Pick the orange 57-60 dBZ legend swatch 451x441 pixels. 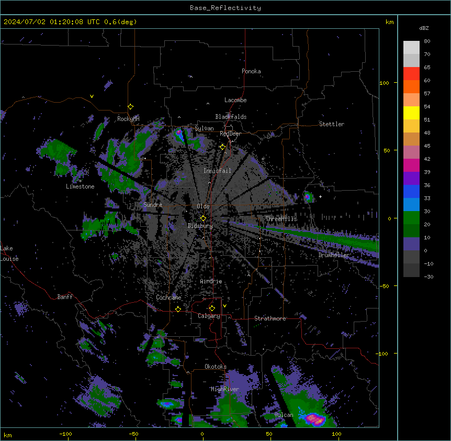(411, 86)
